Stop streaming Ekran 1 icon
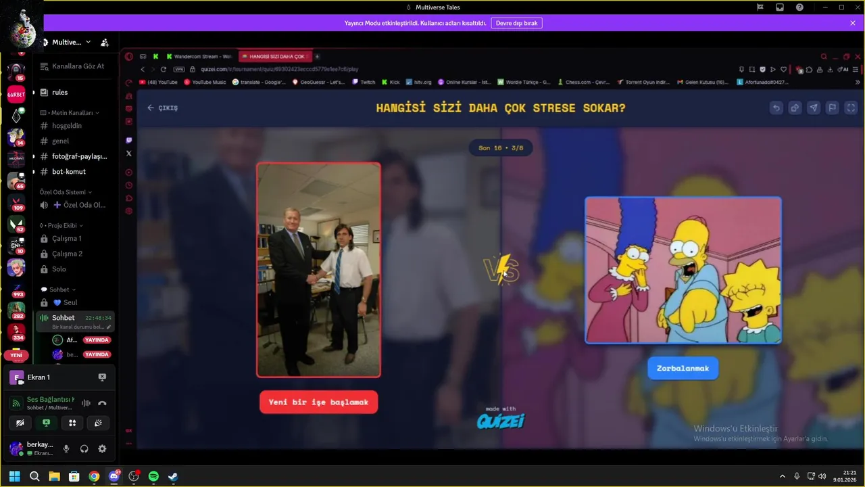This screenshot has height=487, width=865. tap(102, 377)
